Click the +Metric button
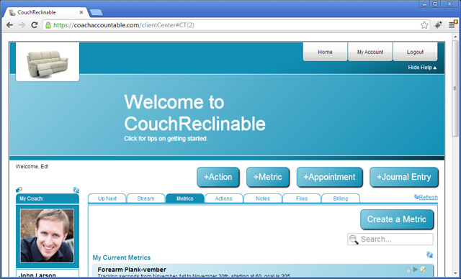The width and height of the screenshot is (461, 279). click(268, 177)
